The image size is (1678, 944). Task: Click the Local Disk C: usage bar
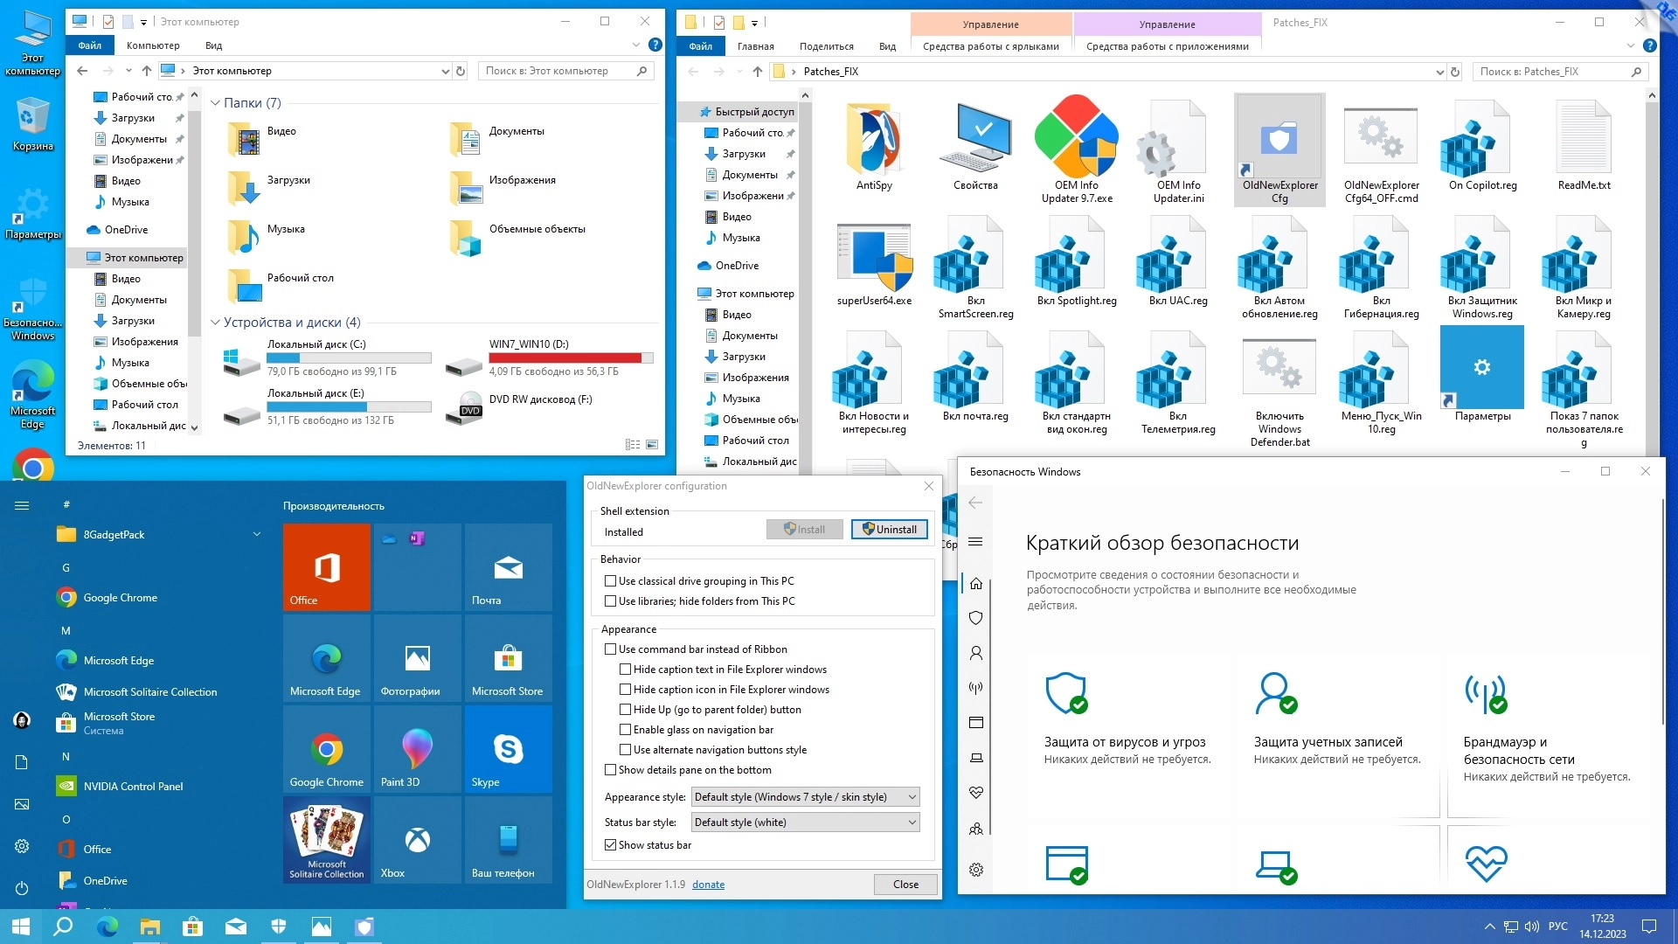[x=349, y=357]
